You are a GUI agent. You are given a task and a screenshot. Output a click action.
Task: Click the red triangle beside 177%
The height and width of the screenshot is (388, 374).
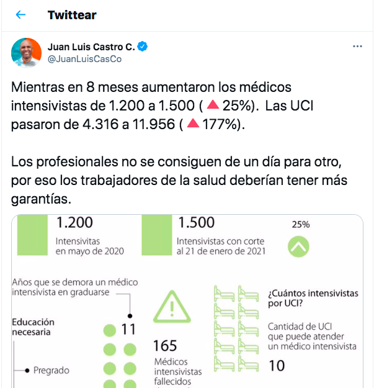pyautogui.click(x=193, y=123)
